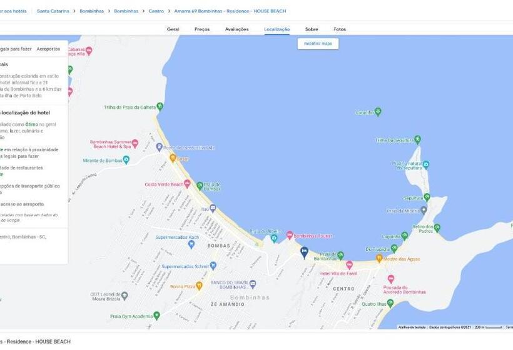Select the Do Trapiche pin
513x350 pixels.
(x=394, y=249)
